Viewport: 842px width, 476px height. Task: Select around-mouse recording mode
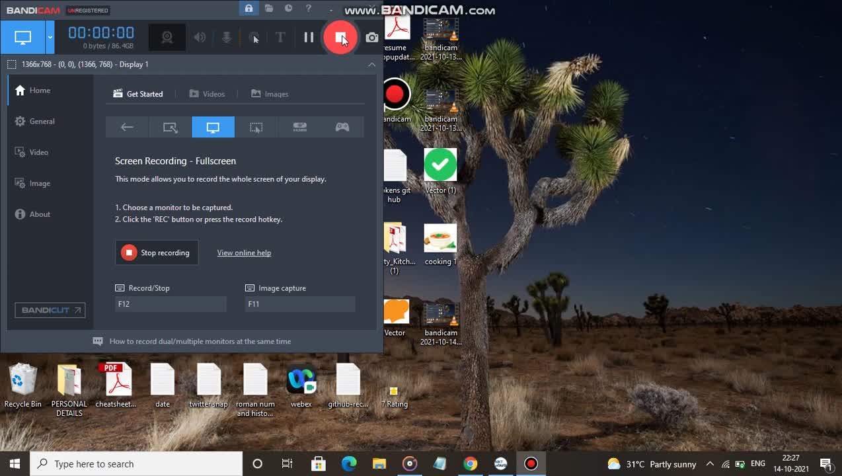click(256, 128)
